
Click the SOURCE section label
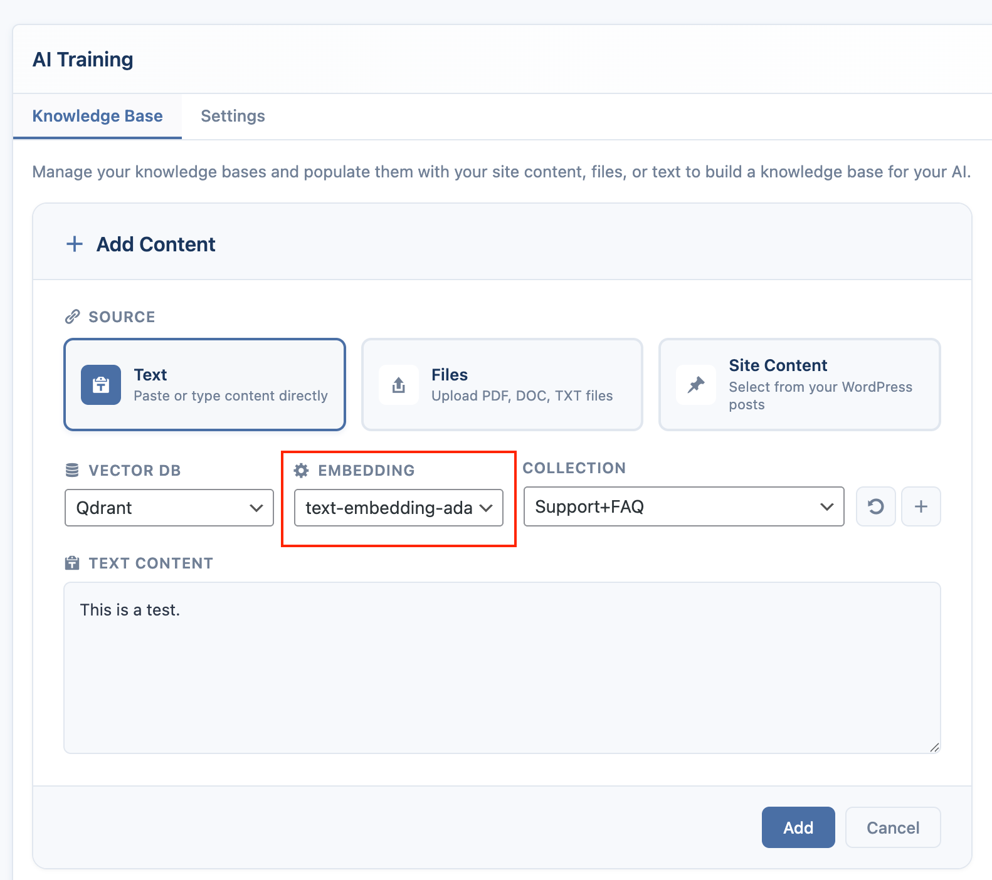[122, 317]
